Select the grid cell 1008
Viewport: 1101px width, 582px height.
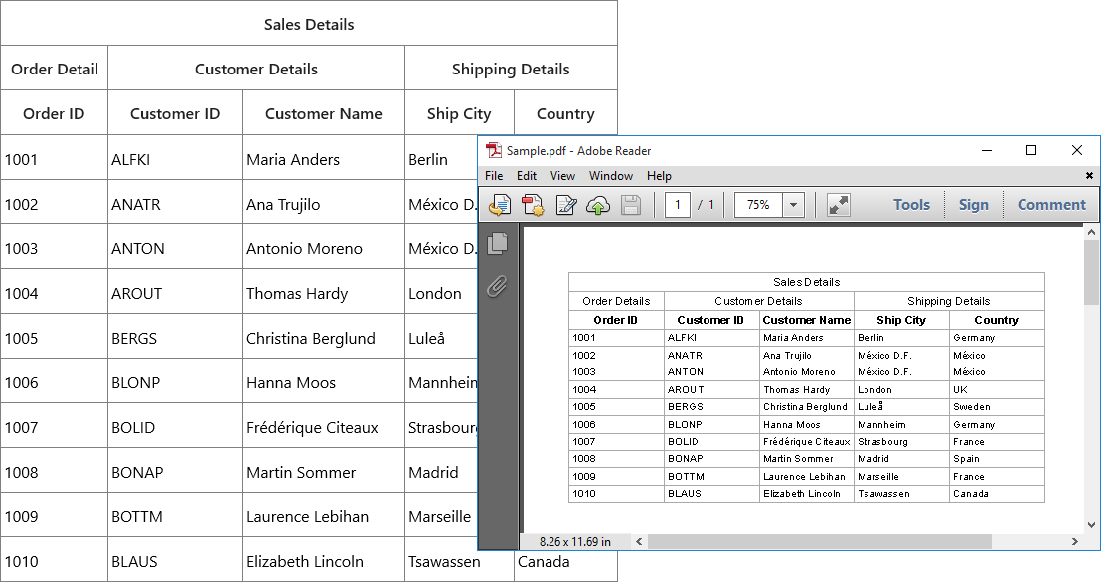click(x=54, y=473)
